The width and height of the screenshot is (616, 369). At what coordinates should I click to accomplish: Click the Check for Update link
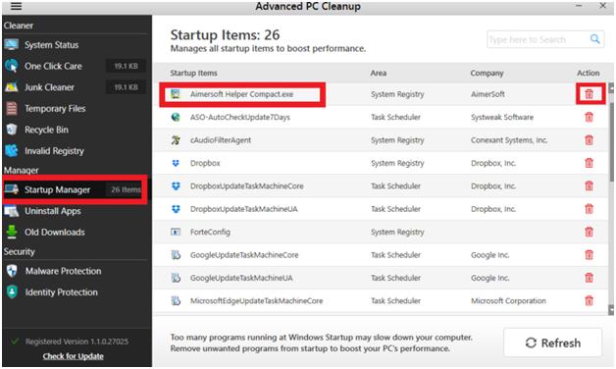click(x=73, y=356)
